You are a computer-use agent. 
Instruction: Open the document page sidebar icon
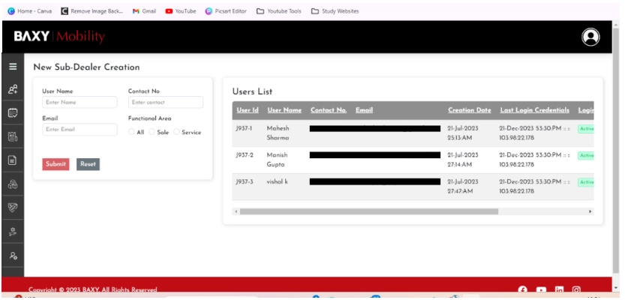(13, 160)
